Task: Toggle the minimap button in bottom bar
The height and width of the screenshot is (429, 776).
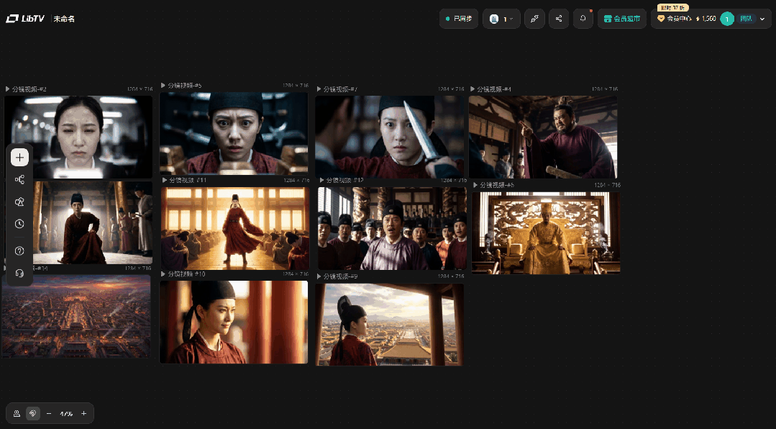Action: pos(17,413)
